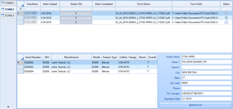Sort by Overall column header
The width and height of the screenshot is (233, 109).
click(x=152, y=57)
